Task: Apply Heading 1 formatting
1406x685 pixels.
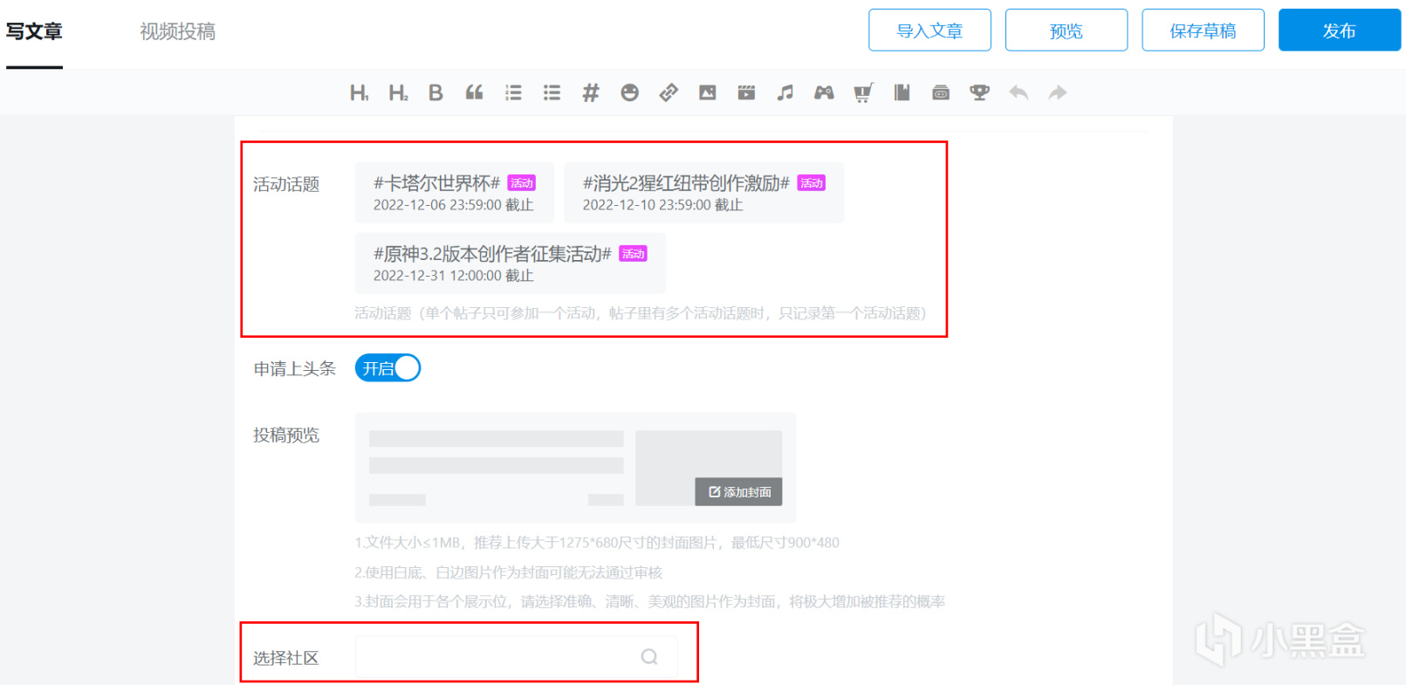Action: tap(359, 92)
